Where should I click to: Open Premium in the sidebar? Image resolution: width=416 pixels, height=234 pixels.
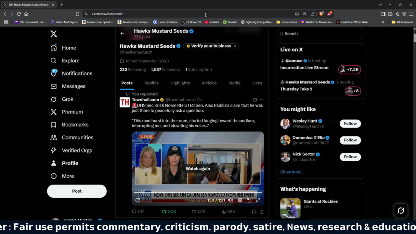tap(67, 112)
